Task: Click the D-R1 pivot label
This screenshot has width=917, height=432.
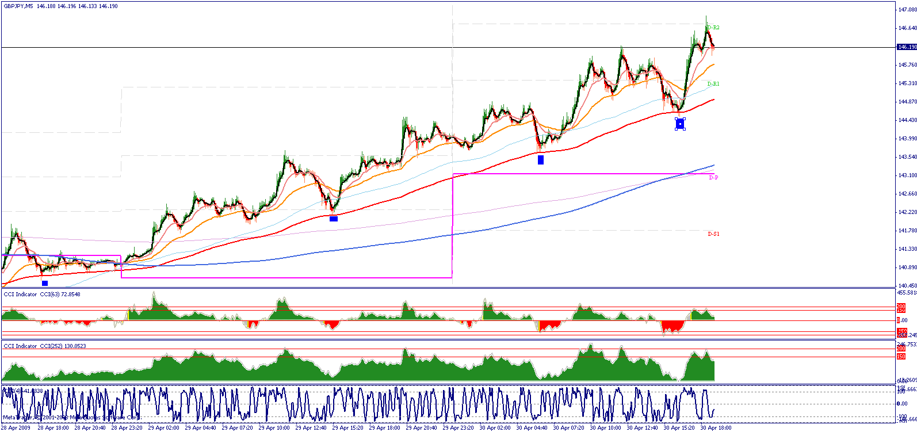Action: (x=713, y=84)
